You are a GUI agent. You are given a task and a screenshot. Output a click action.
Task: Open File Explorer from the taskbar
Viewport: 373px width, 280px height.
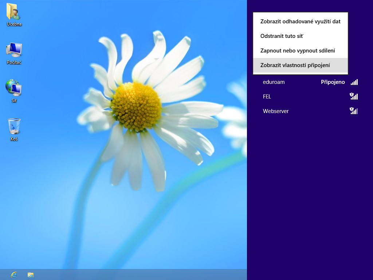[31, 275]
